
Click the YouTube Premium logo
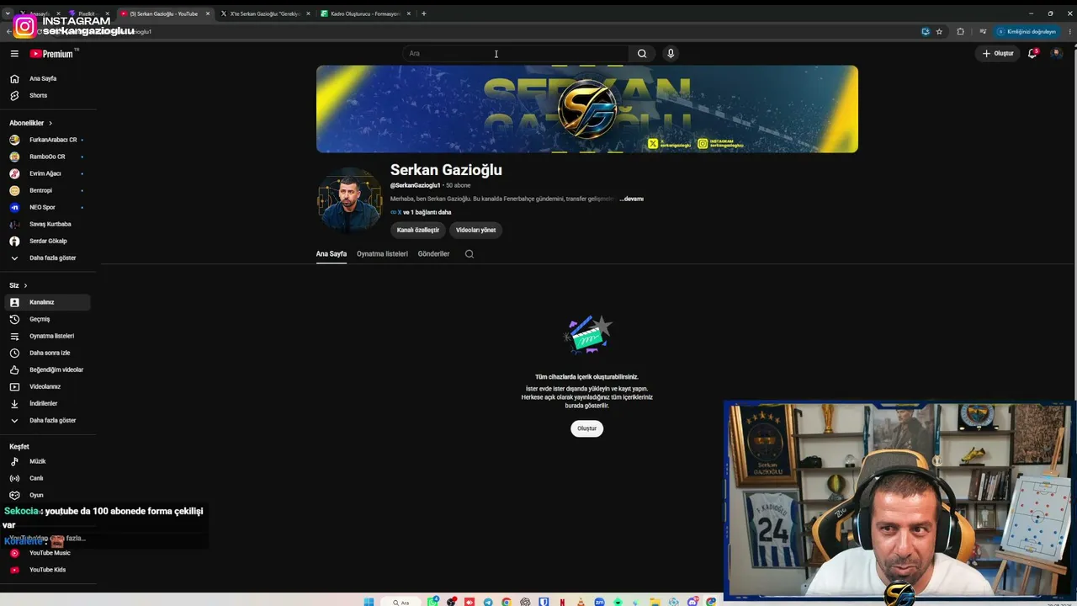tap(52, 53)
